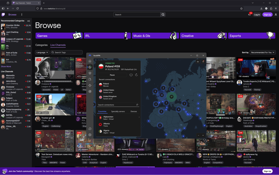Click map cluster labeled 17
The height and width of the screenshot is (175, 279).
(x=171, y=97)
